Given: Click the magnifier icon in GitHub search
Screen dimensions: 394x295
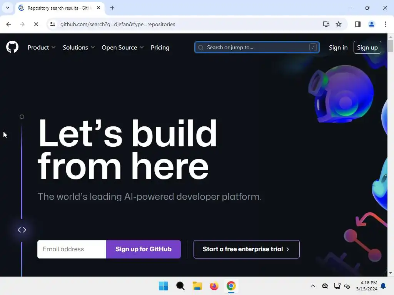Looking at the screenshot, I should [200, 47].
